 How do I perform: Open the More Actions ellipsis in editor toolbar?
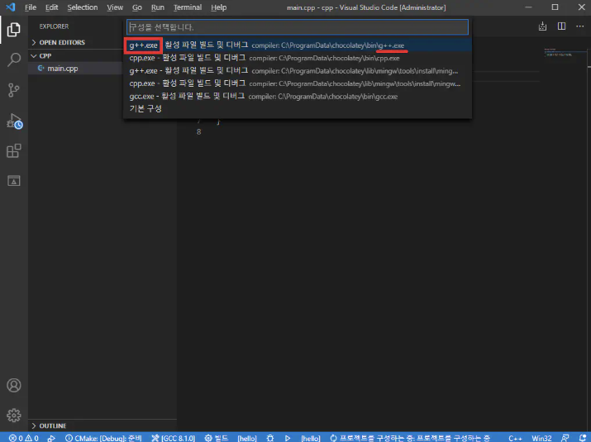coord(579,26)
